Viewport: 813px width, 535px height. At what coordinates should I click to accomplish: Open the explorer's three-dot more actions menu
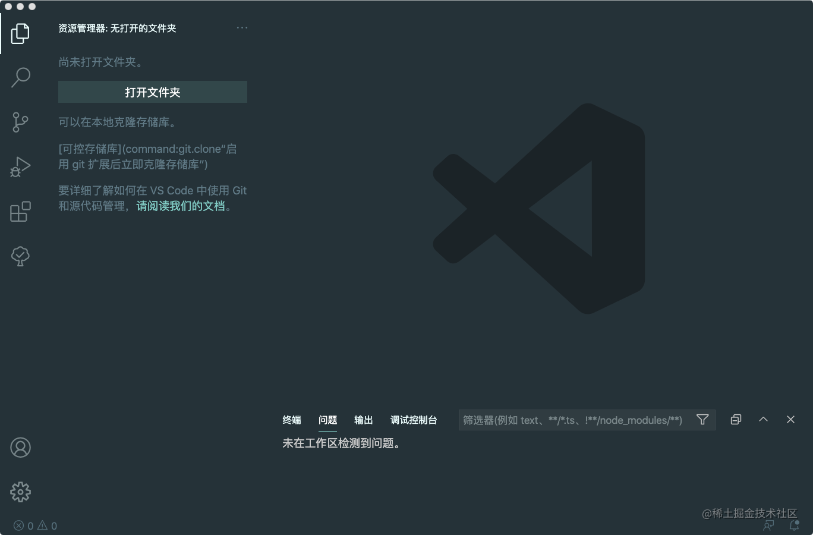(x=242, y=28)
